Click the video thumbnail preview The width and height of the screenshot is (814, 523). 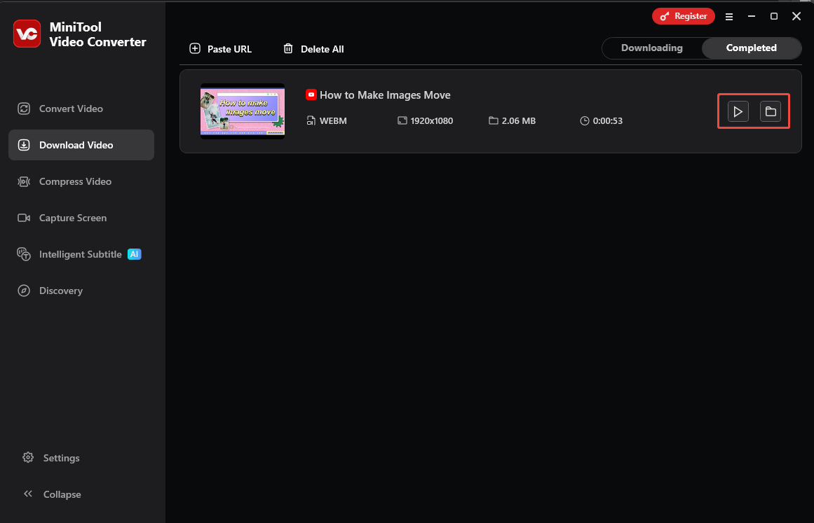[242, 111]
